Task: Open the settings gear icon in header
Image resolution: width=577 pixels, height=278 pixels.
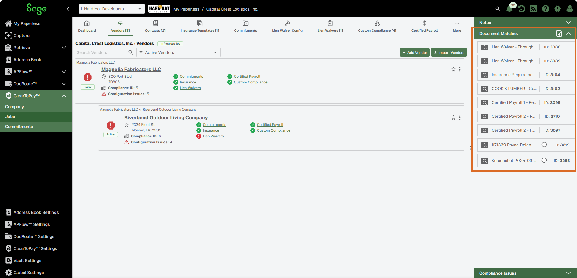Action: tap(558, 9)
